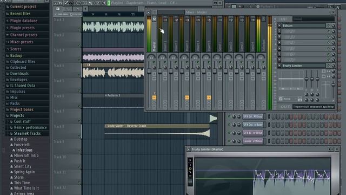Select the Master mixer track strip

[154, 34]
